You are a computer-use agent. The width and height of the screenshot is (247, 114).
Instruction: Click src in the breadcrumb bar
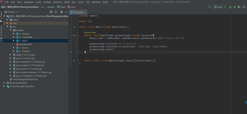click(x=43, y=7)
